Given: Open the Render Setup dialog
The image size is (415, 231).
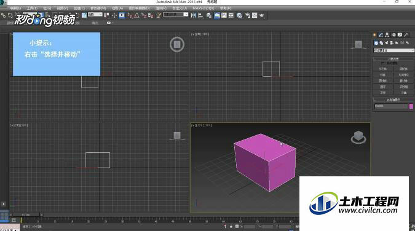Looking at the screenshot, I should 248,15.
